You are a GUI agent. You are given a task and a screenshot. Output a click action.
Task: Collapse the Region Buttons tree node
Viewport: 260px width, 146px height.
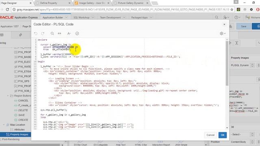pos(8,96)
